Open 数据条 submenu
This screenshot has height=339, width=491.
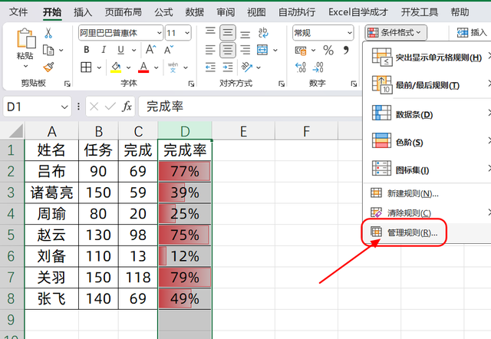coord(428,114)
